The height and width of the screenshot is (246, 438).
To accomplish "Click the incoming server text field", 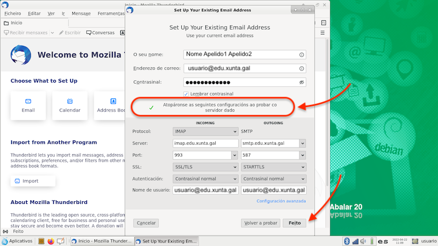I will pyautogui.click(x=205, y=143).
